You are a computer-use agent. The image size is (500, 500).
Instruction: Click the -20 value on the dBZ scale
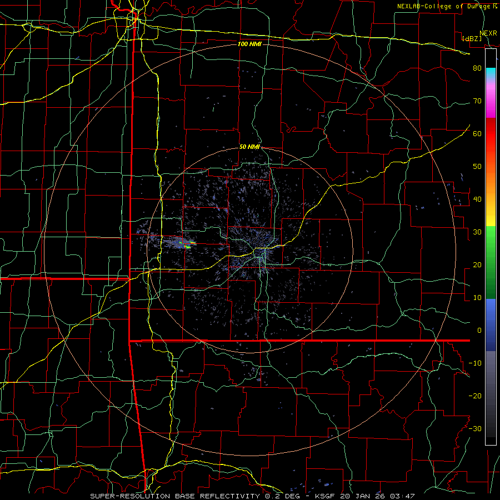click(475, 396)
